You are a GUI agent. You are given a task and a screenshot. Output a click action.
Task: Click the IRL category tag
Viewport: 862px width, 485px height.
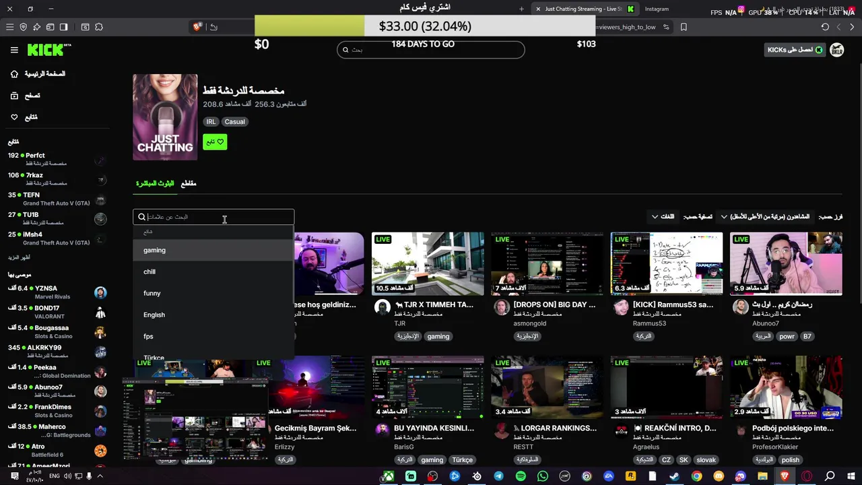(211, 122)
